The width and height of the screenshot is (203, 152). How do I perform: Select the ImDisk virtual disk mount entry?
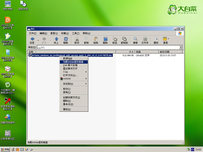pyautogui.click(x=74, y=62)
